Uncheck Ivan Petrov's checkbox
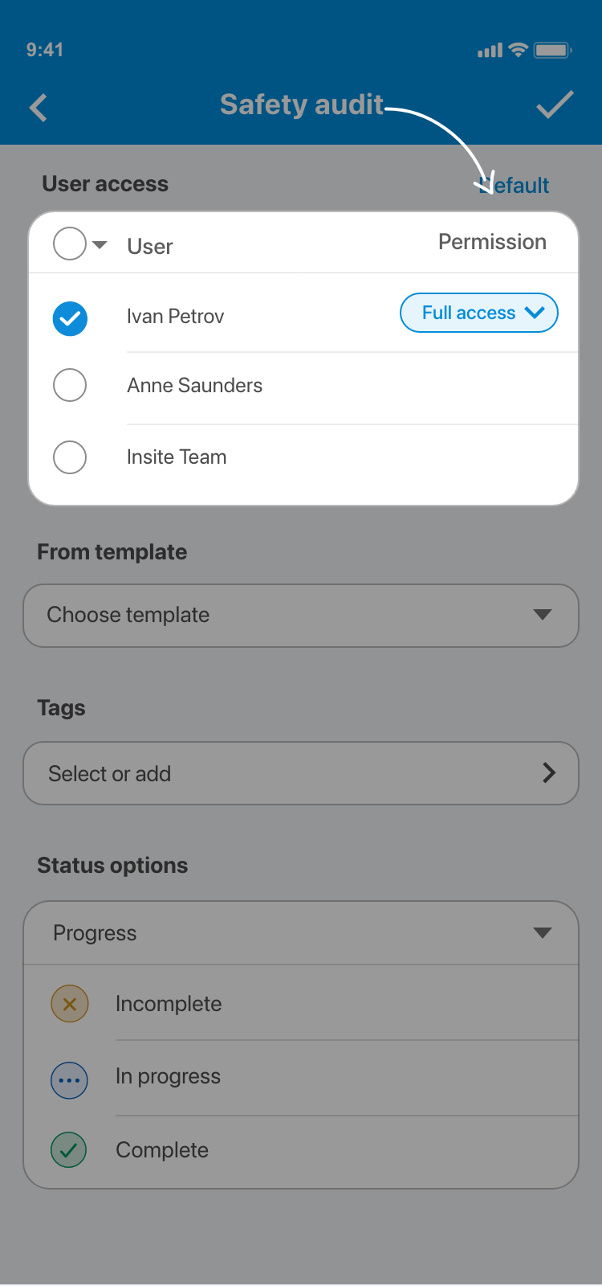This screenshot has width=602, height=1286. pyautogui.click(x=70, y=318)
